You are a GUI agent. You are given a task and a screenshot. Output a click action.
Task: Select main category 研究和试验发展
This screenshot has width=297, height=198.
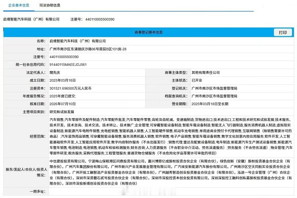[x=62, y=112]
